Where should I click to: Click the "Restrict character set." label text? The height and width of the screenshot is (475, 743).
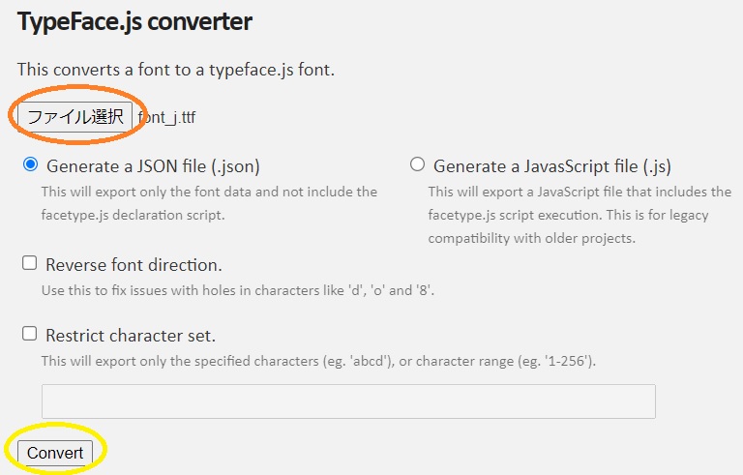coord(131,336)
